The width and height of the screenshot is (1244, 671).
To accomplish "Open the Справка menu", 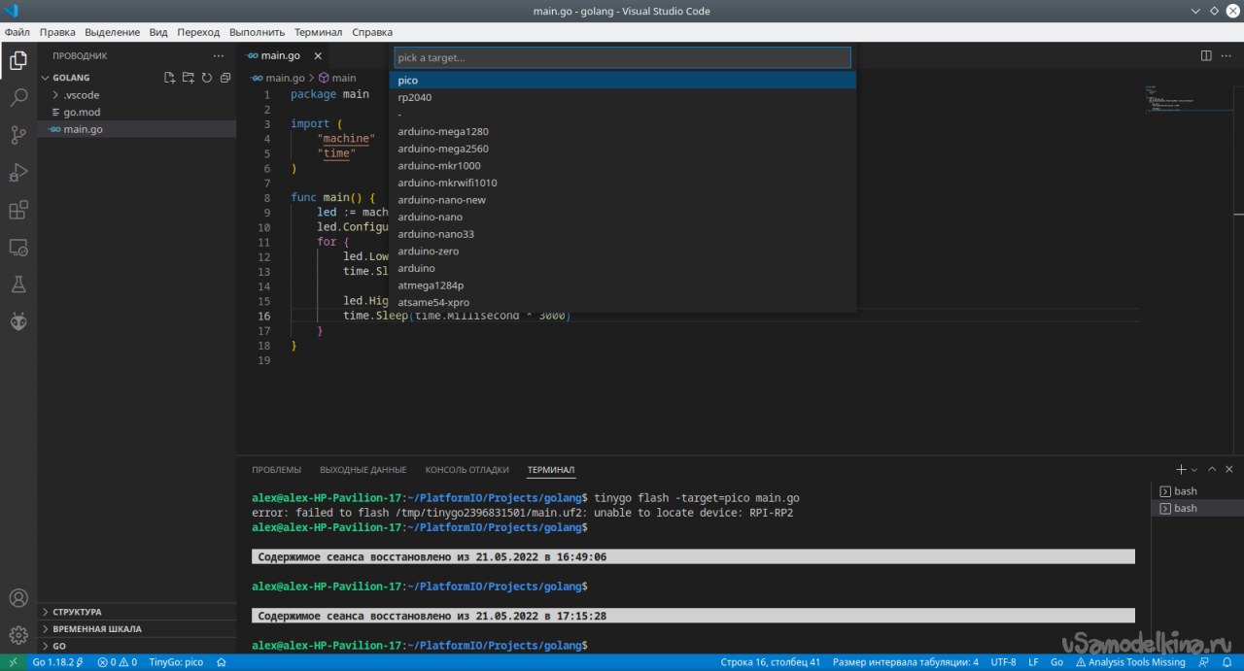I will point(372,32).
